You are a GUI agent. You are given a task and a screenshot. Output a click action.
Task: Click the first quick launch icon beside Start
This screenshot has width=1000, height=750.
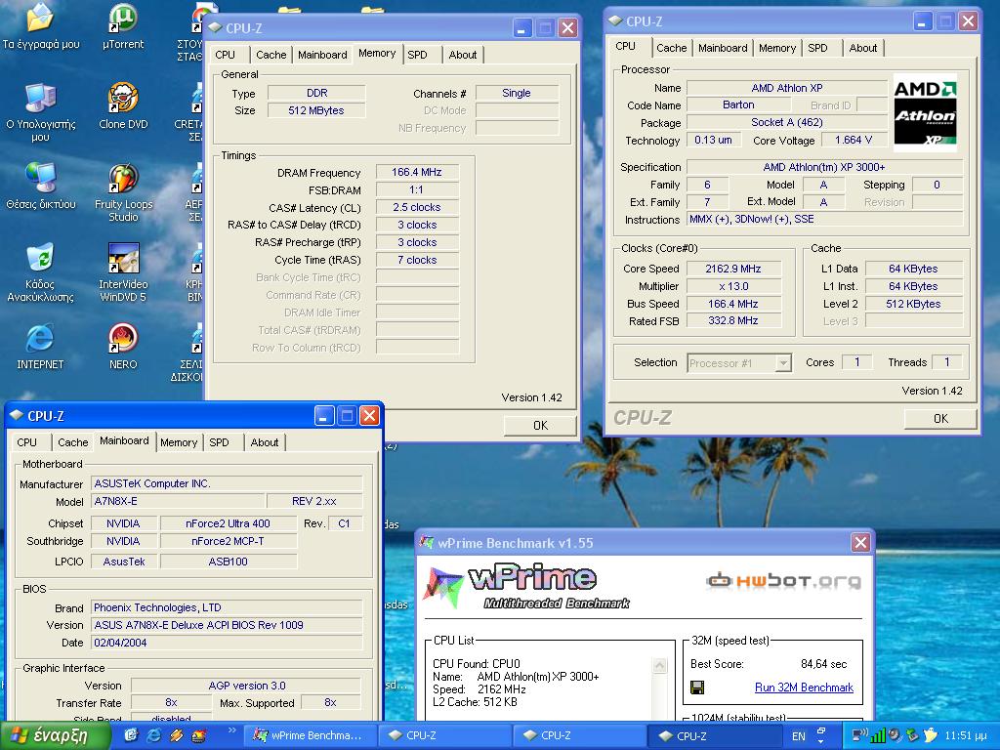pos(131,735)
